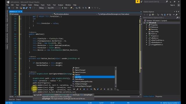Pin the wButton.cs document tab
The height and width of the screenshot is (104, 186).
19,12
